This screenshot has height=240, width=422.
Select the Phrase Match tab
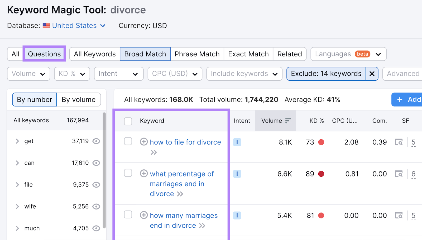(197, 54)
